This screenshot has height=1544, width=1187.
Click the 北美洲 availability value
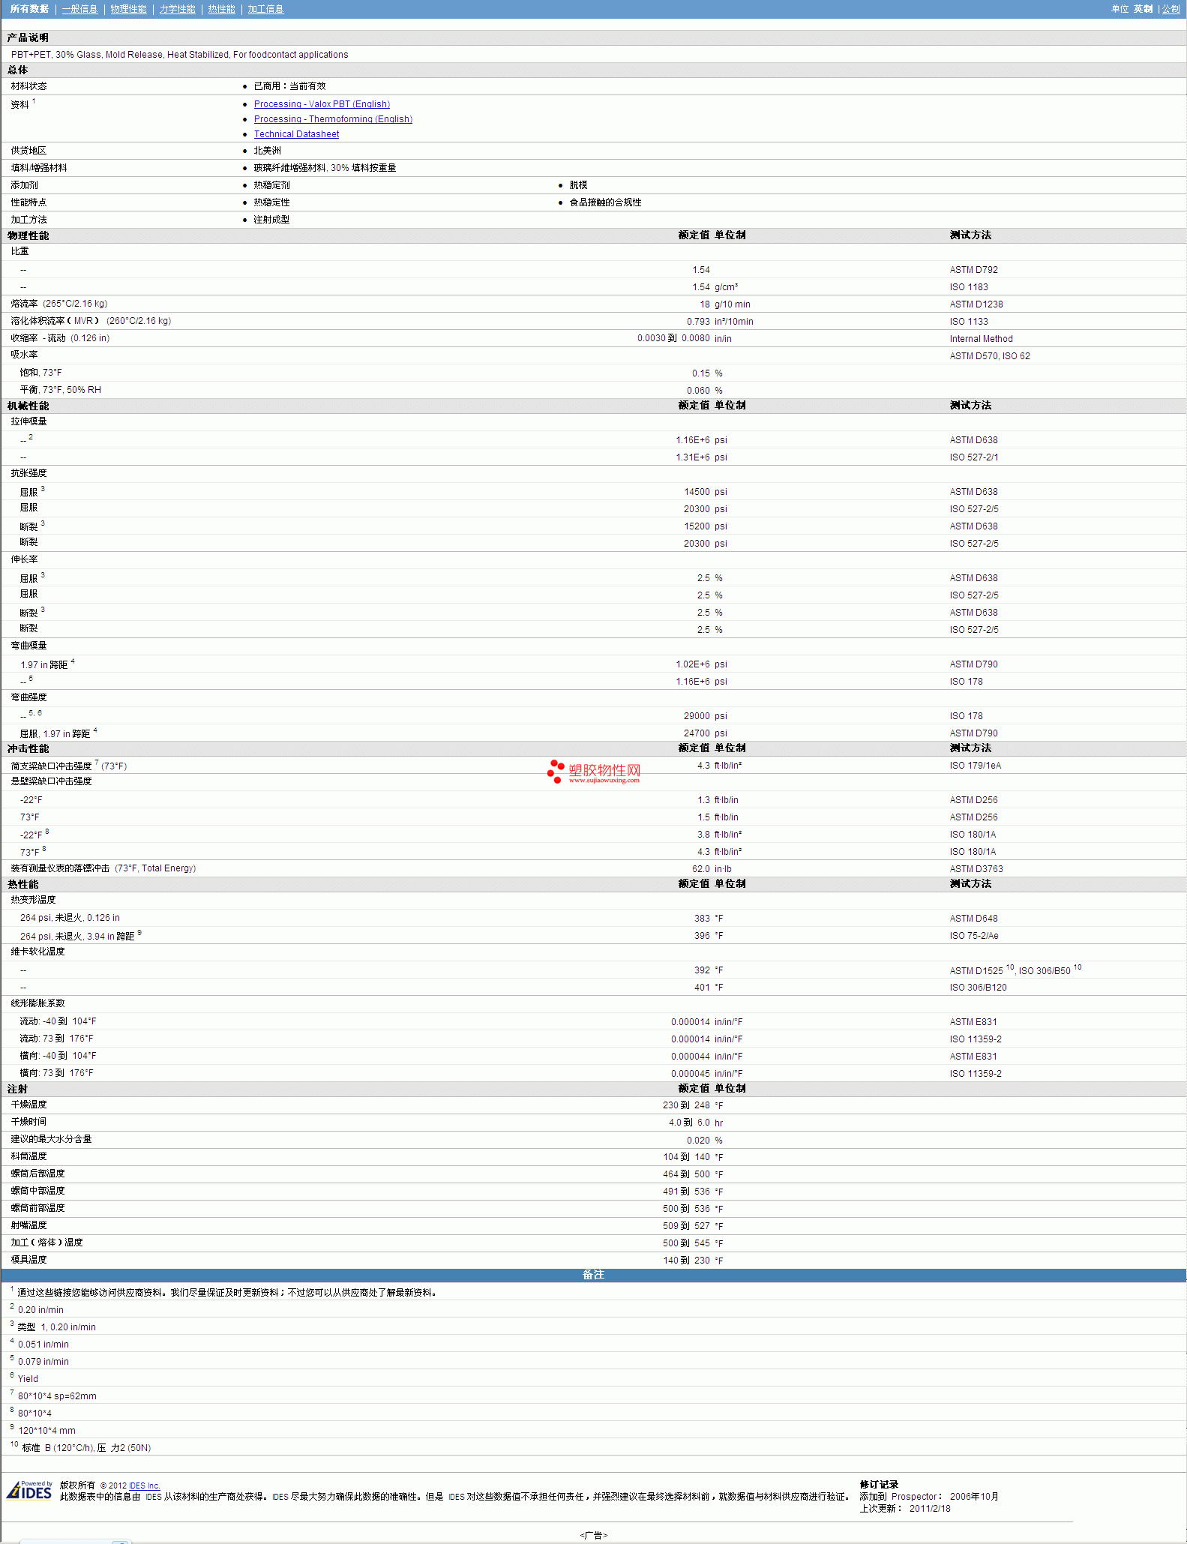click(267, 151)
